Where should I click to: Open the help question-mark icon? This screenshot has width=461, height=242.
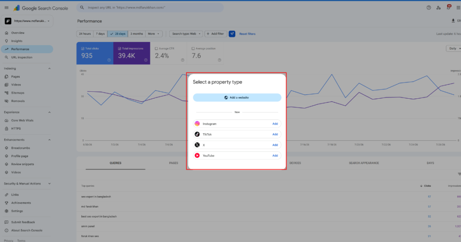[429, 8]
